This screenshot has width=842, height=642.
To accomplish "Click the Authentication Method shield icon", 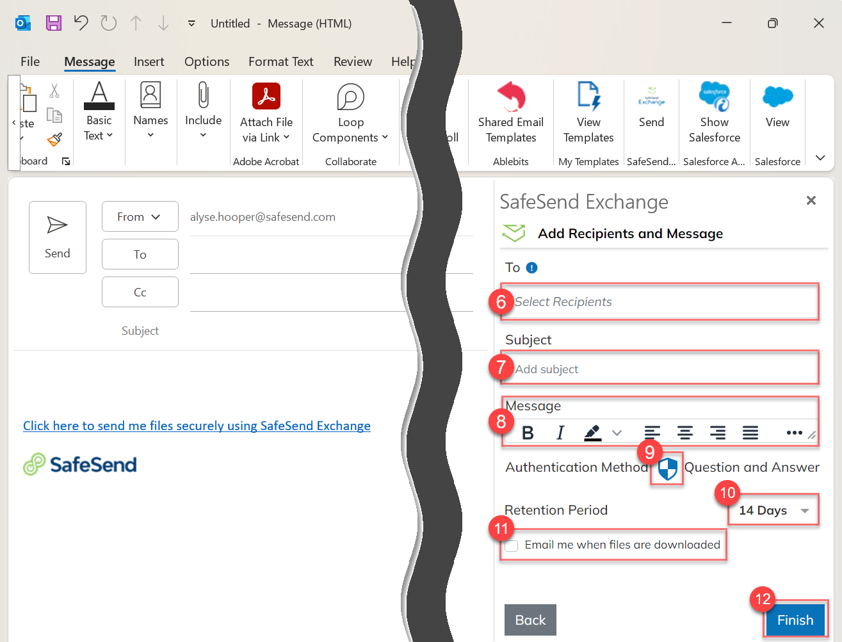I will click(666, 469).
